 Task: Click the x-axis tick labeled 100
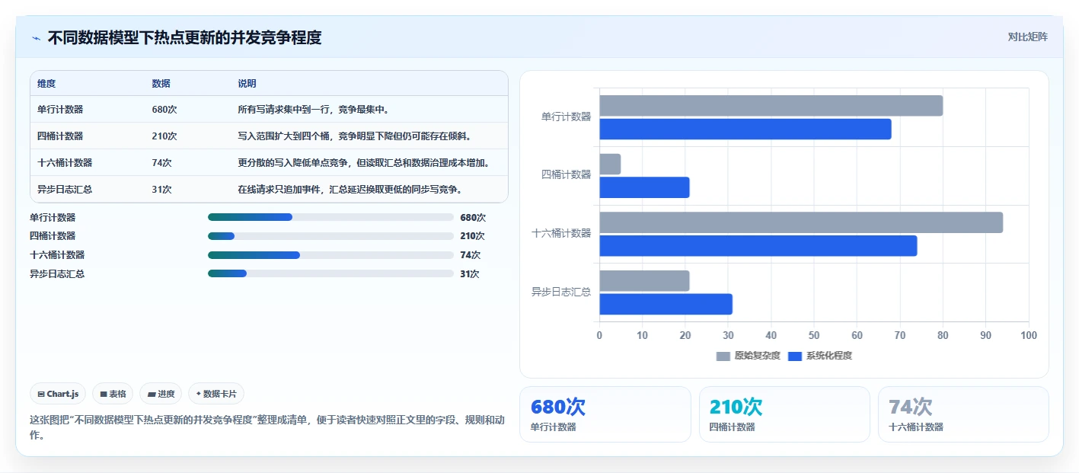(1029, 335)
